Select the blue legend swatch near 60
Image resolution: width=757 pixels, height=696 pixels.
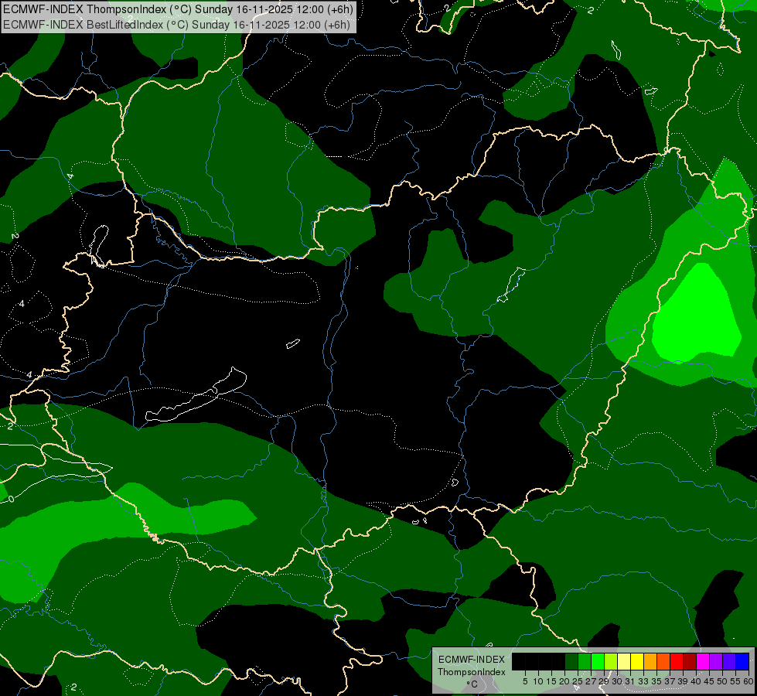click(x=743, y=661)
